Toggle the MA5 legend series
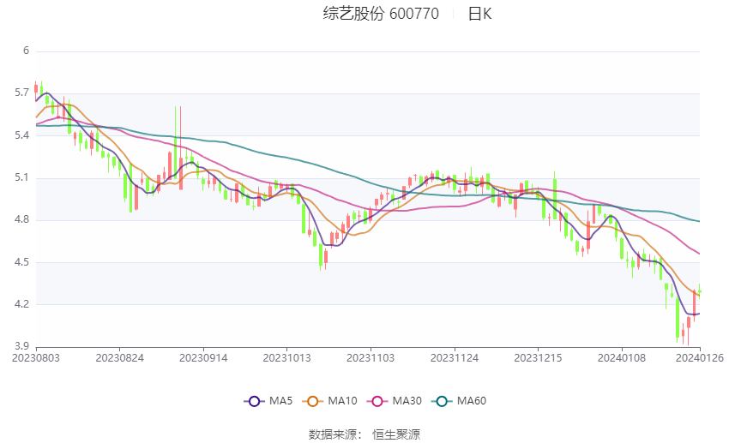Viewport: 729px width, 443px height. point(268,401)
